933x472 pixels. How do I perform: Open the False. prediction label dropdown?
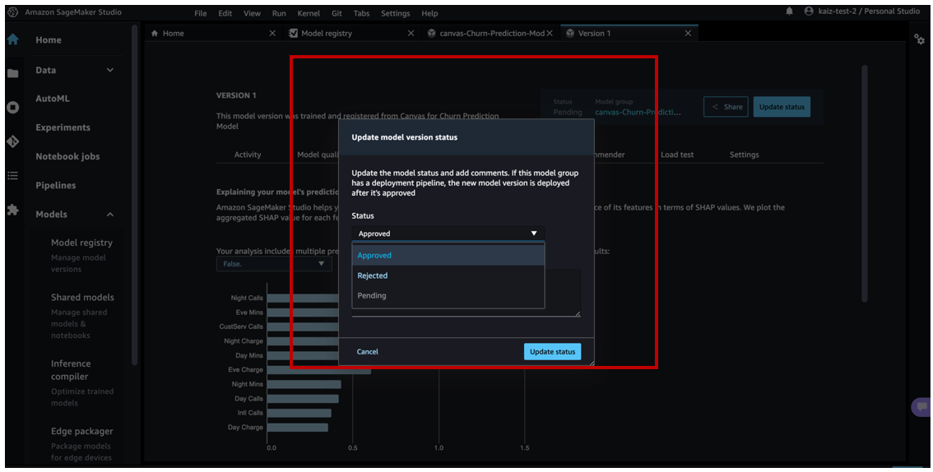(274, 264)
